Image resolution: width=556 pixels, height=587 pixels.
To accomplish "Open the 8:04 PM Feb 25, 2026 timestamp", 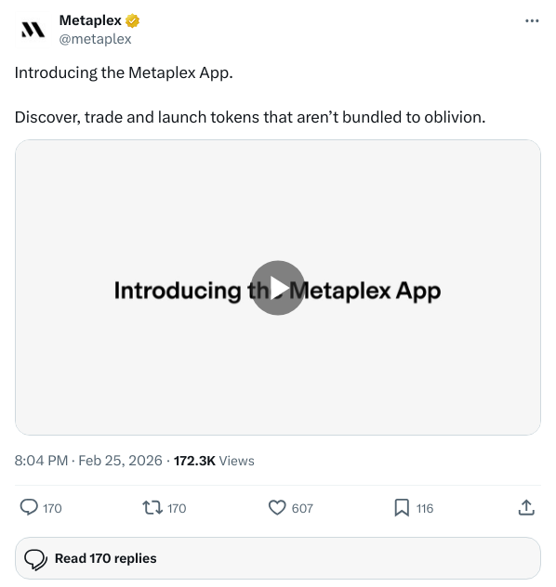I will 88,461.
